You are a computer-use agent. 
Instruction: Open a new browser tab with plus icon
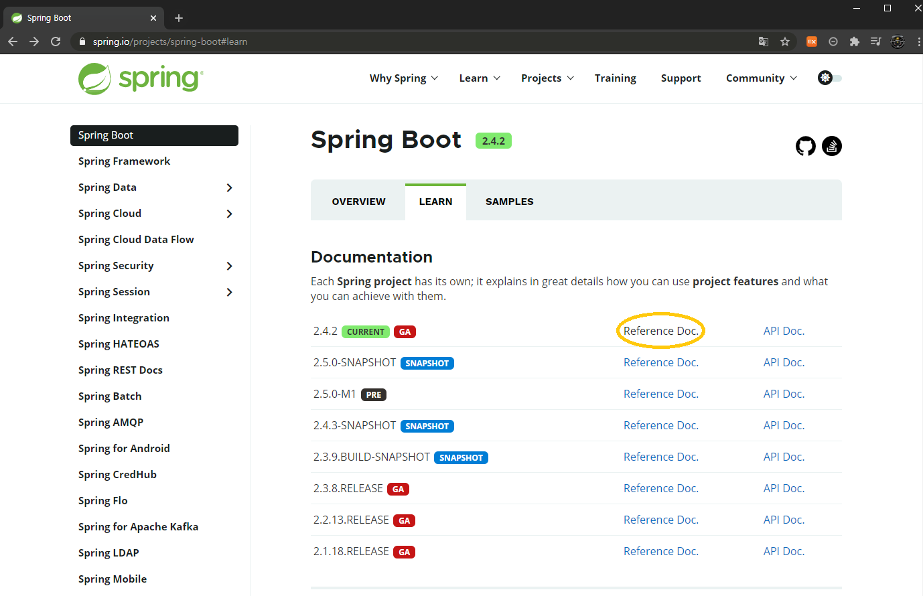pos(179,18)
